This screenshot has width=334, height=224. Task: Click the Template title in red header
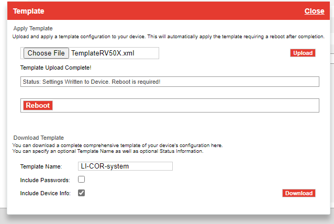[x=28, y=11]
